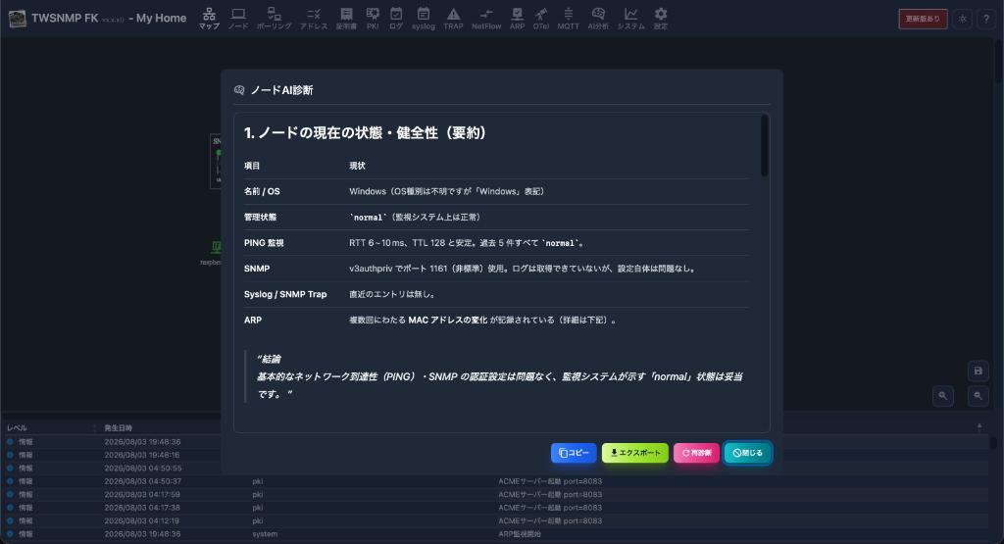Open help with the question mark icon
The image size is (1004, 544).
pyautogui.click(x=986, y=19)
